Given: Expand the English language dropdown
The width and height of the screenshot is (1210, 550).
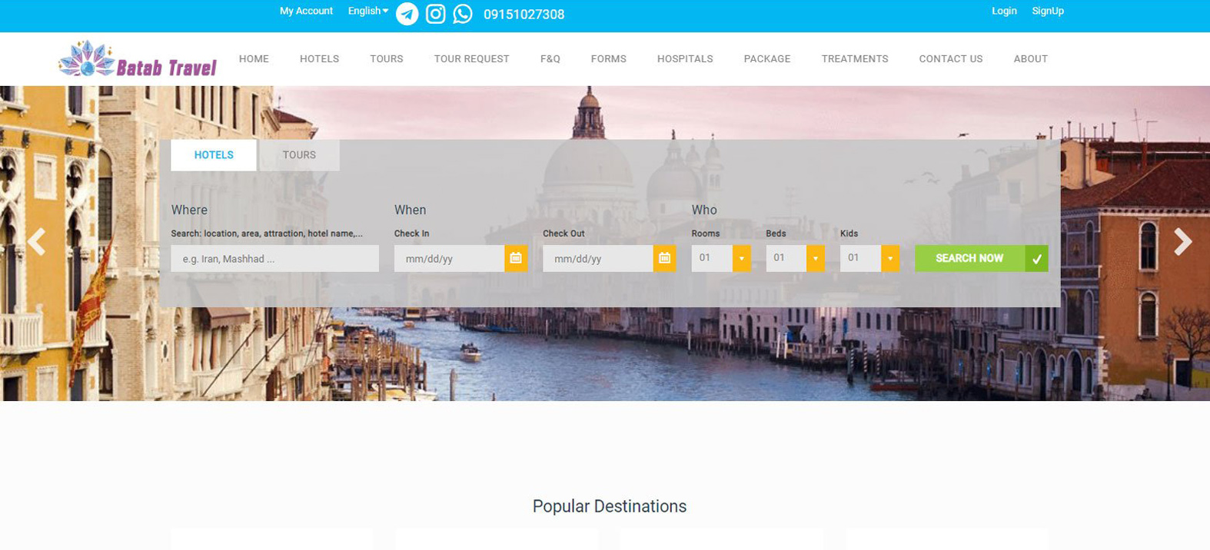Looking at the screenshot, I should click(368, 11).
